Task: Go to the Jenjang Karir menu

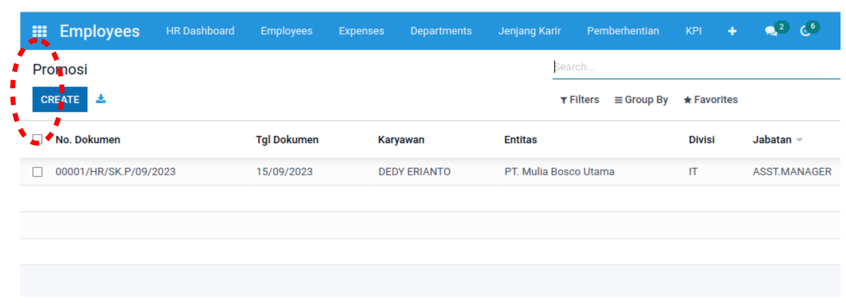Action: (529, 31)
